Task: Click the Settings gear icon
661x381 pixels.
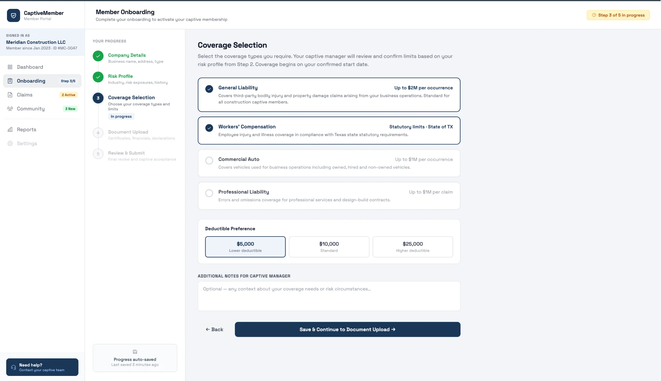Action: pos(10,144)
